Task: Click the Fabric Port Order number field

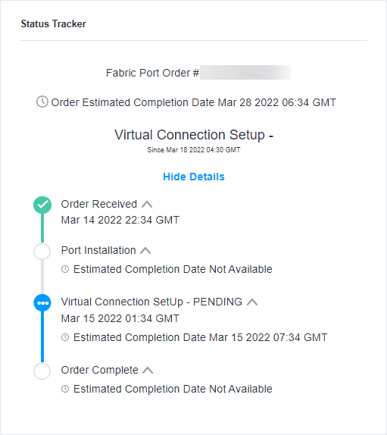Action: (245, 73)
